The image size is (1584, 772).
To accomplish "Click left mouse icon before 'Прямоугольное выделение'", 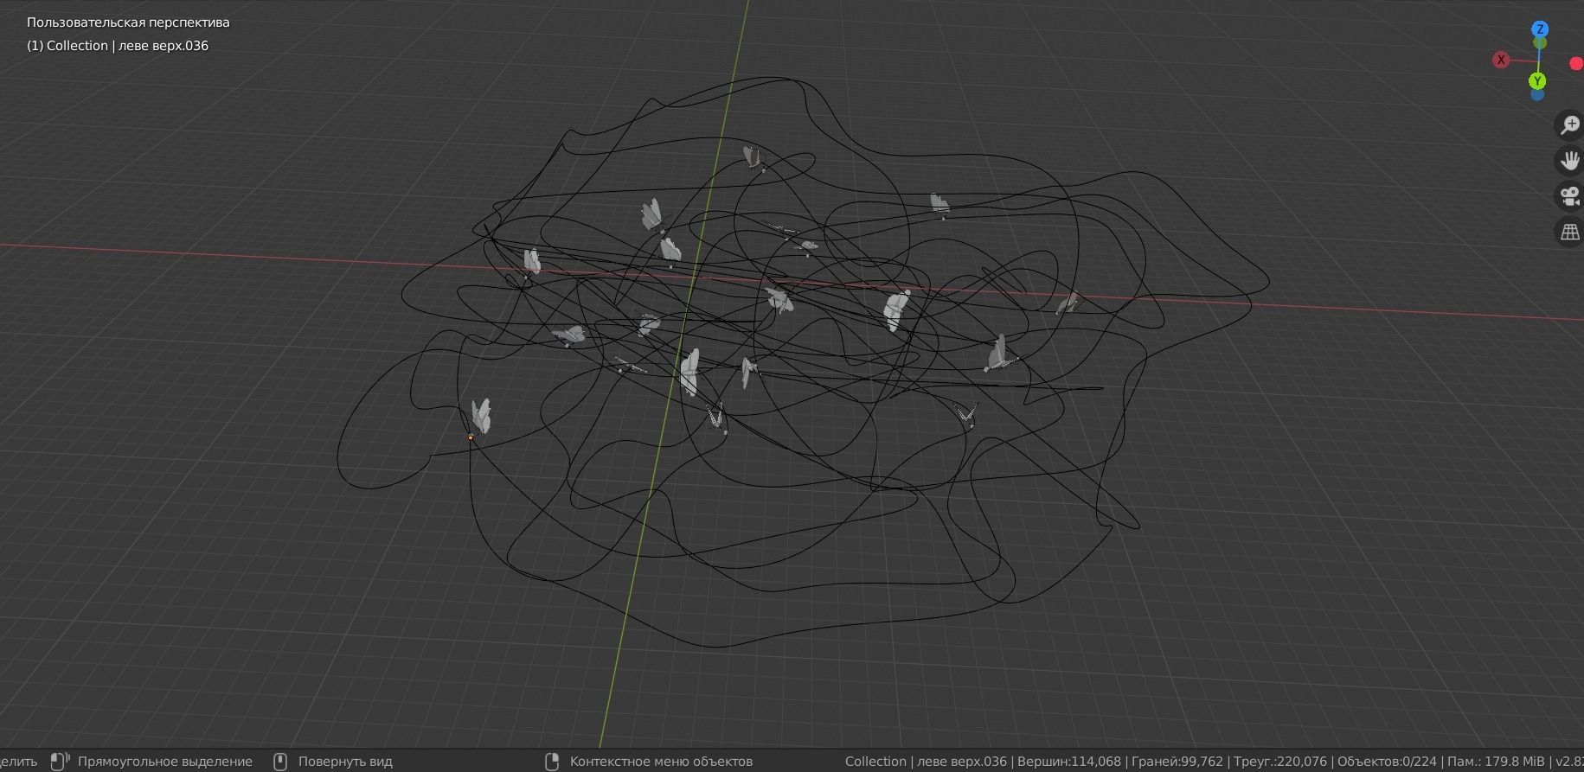I will point(59,762).
